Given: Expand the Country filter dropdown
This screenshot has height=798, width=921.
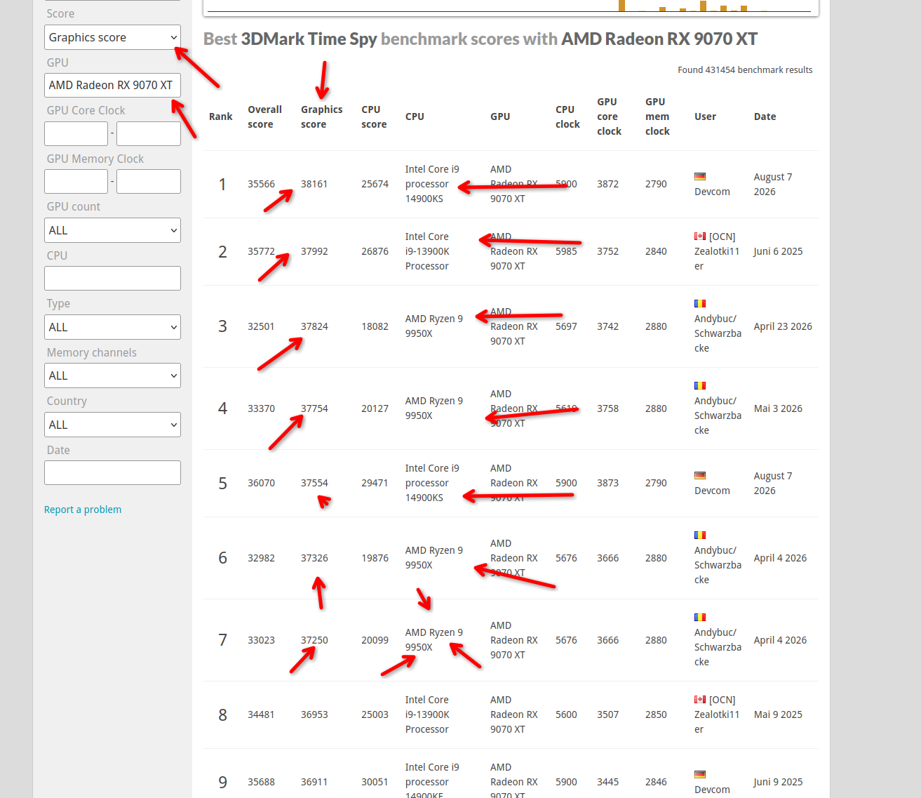Looking at the screenshot, I should tap(112, 425).
